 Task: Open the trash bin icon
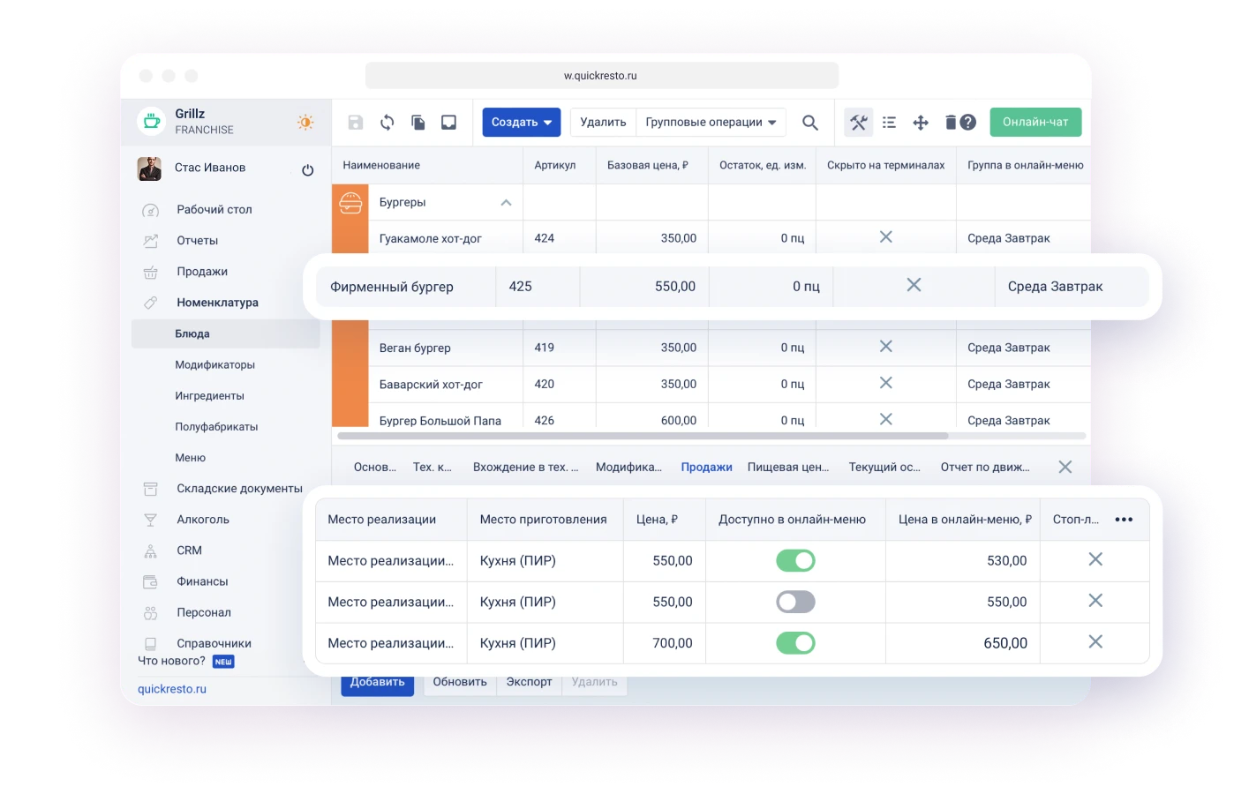[x=951, y=123]
